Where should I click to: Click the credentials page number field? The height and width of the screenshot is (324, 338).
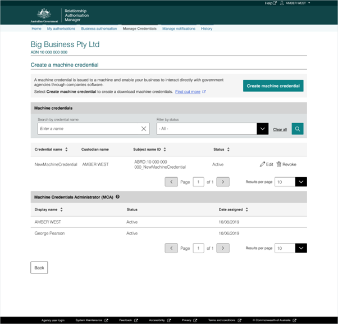tap(198, 182)
